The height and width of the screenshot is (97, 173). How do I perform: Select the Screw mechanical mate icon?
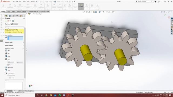[6, 70]
